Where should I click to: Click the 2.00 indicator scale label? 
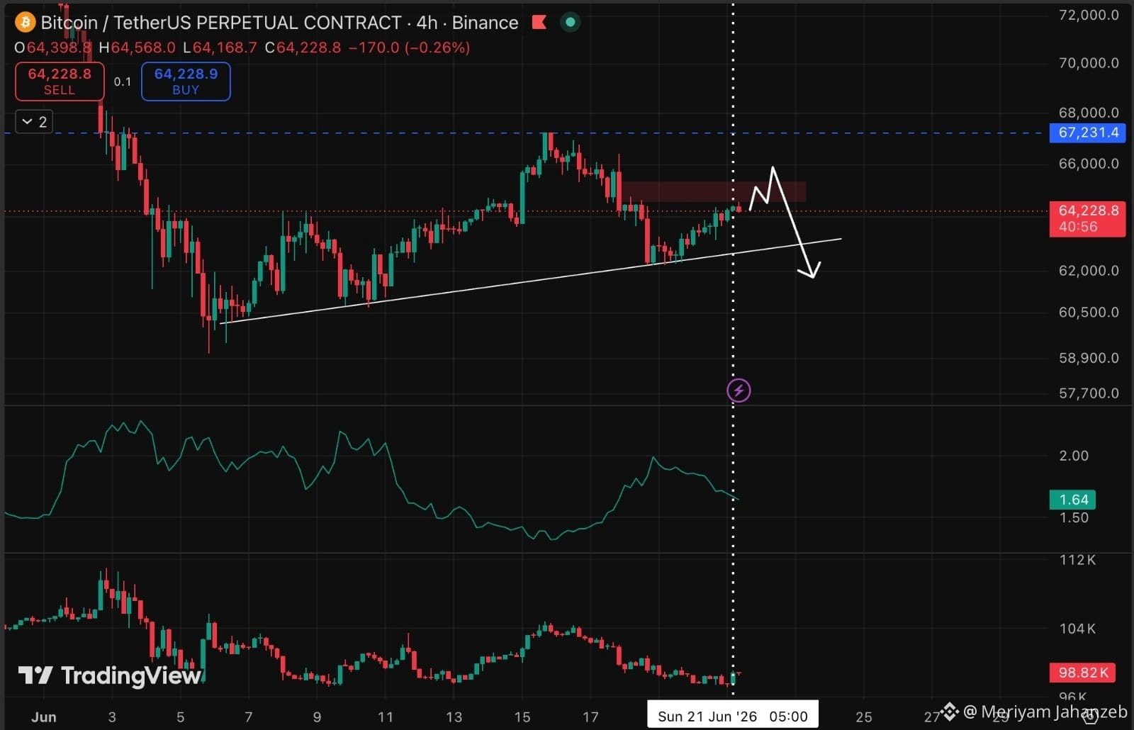(x=1074, y=456)
